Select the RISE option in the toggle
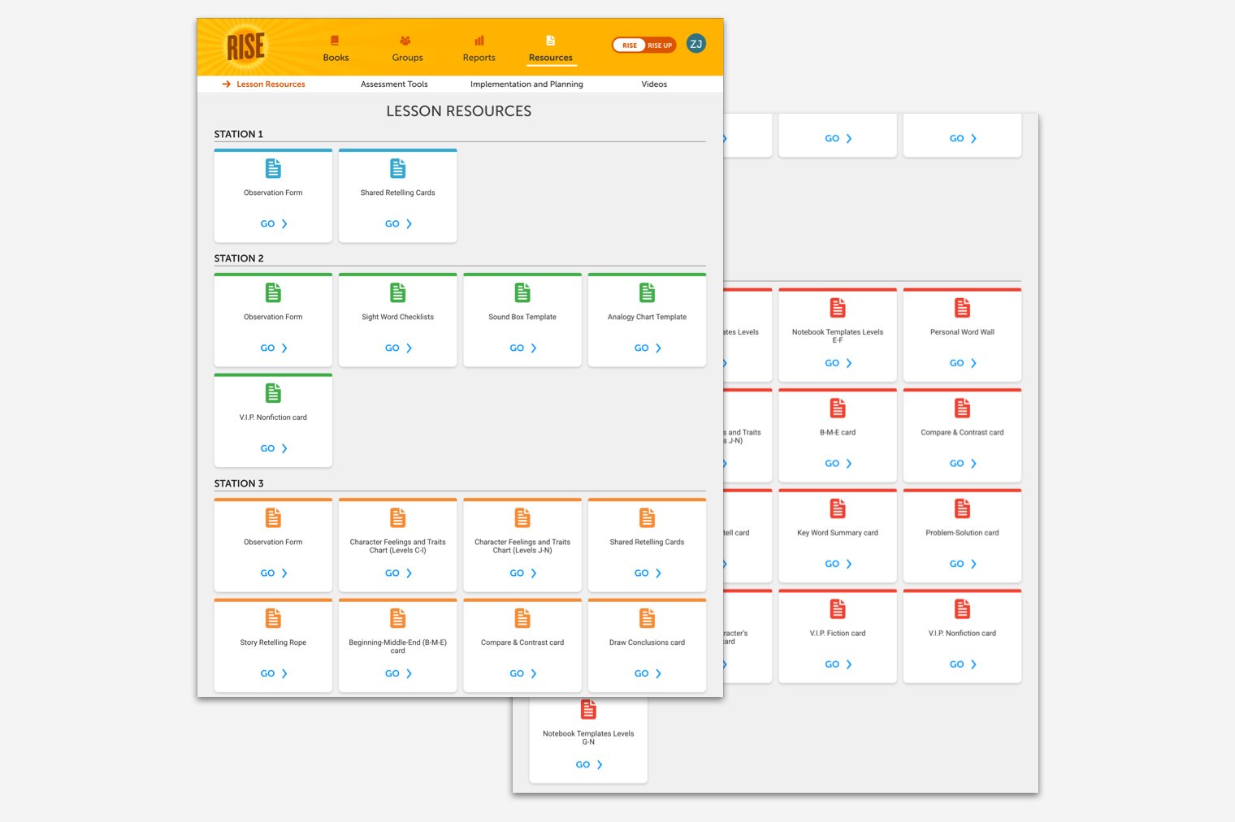Image resolution: width=1235 pixels, height=822 pixels. coord(630,45)
